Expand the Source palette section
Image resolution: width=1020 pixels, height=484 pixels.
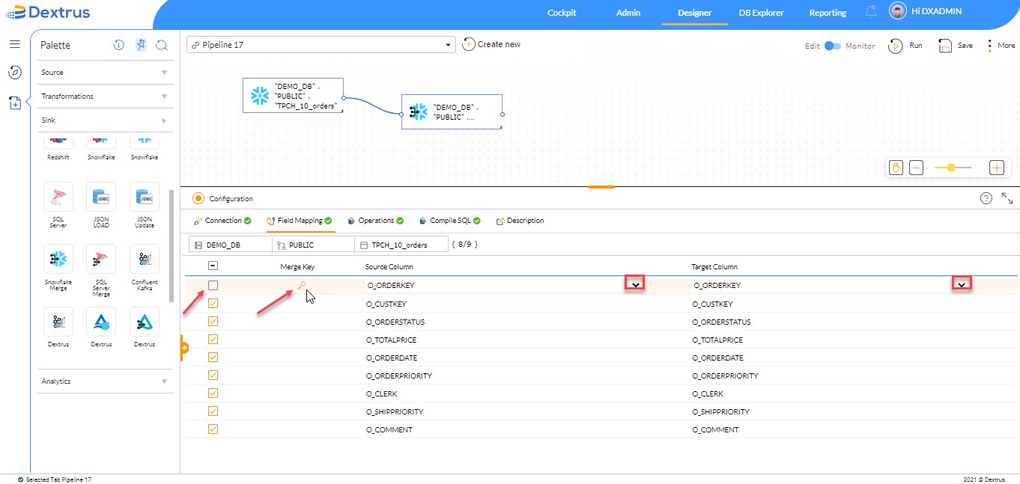click(105, 73)
